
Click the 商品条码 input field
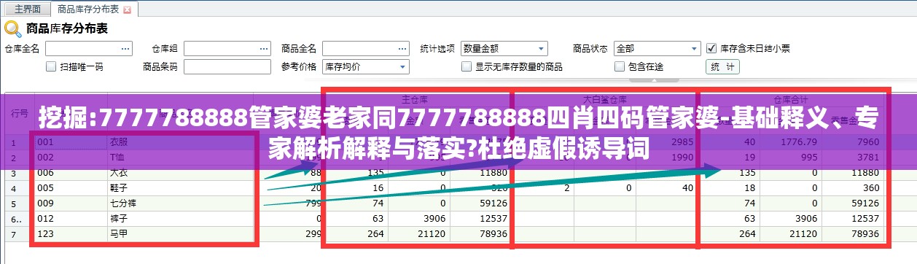click(x=227, y=66)
